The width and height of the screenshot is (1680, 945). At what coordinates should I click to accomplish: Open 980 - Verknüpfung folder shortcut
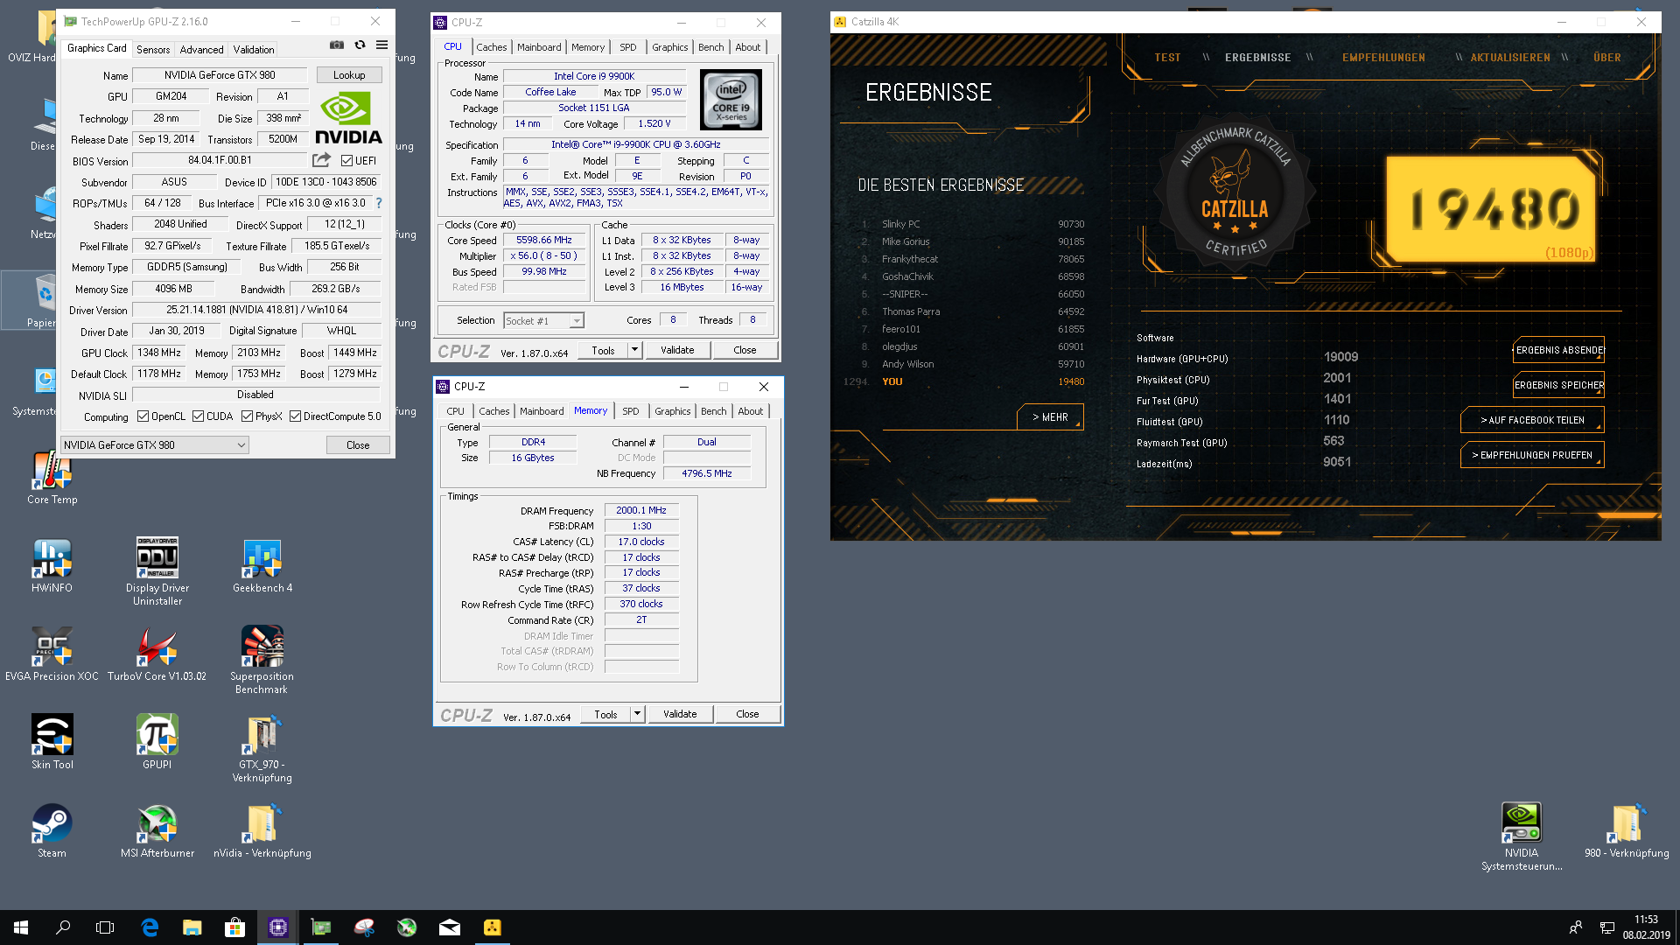(1627, 831)
